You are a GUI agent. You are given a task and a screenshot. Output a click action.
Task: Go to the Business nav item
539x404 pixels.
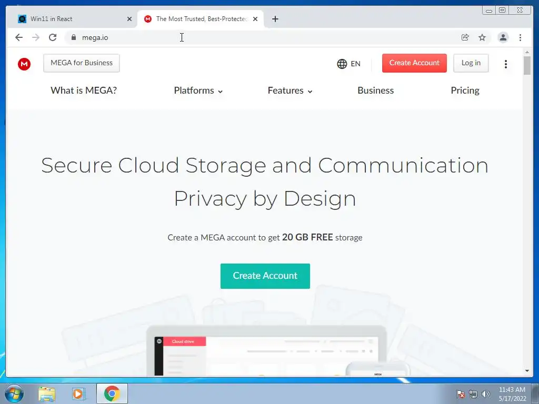coord(375,90)
